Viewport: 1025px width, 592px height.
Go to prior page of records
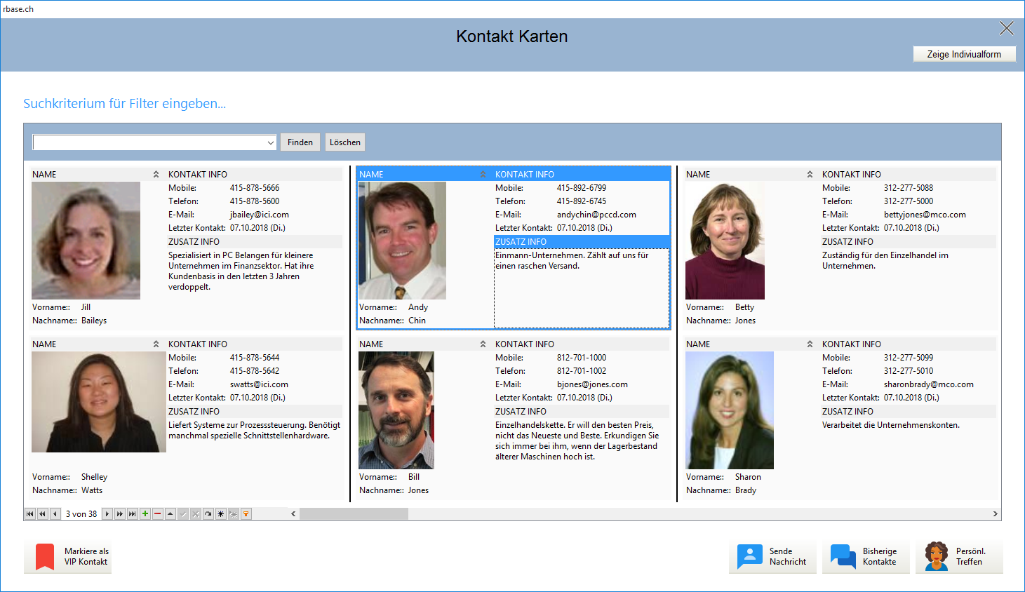43,514
